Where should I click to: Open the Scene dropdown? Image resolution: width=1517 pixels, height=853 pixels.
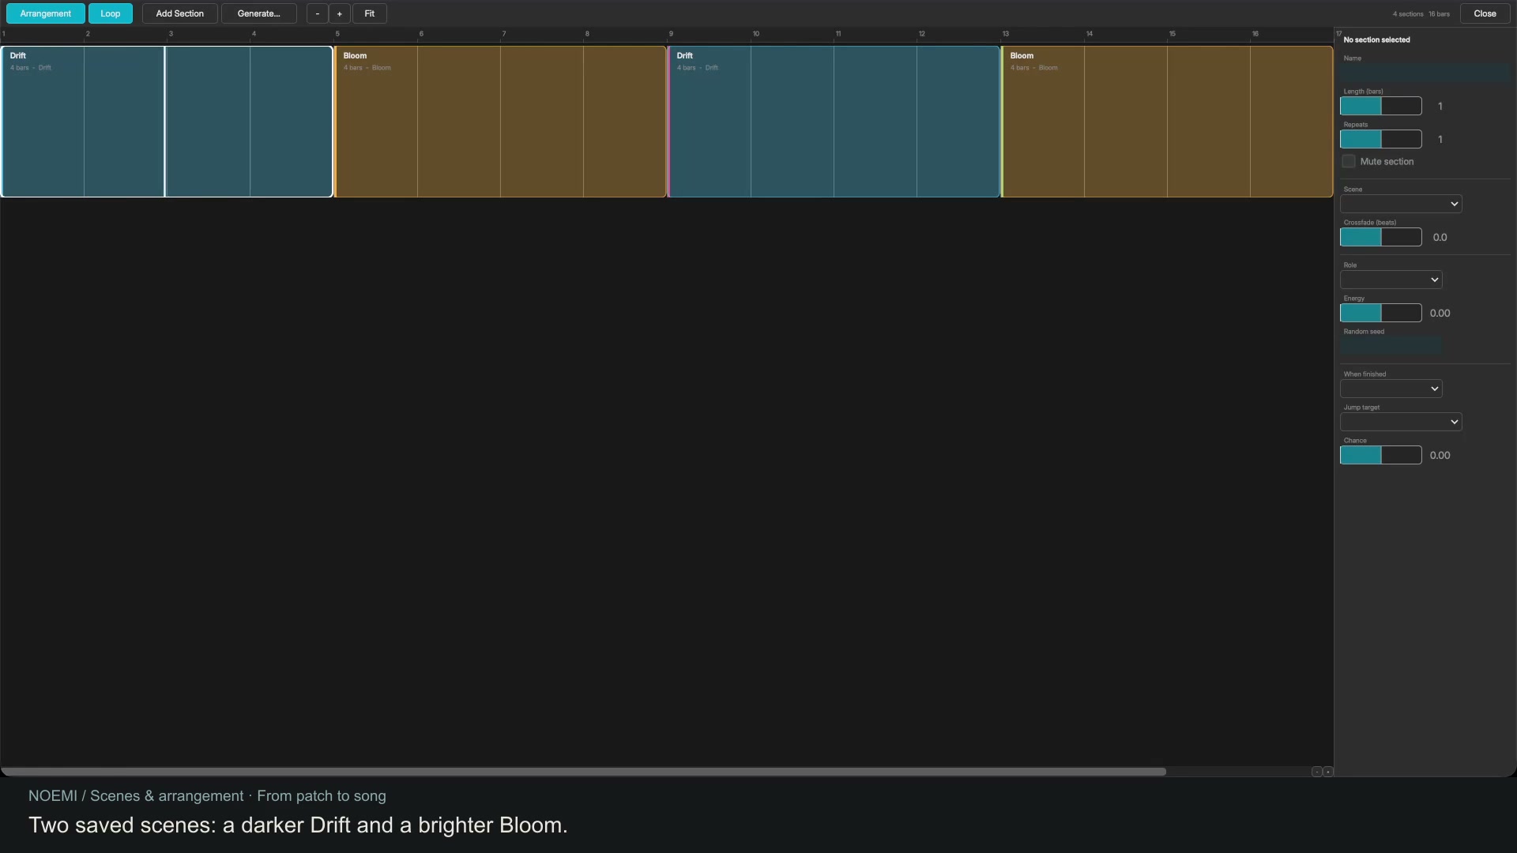point(1401,204)
